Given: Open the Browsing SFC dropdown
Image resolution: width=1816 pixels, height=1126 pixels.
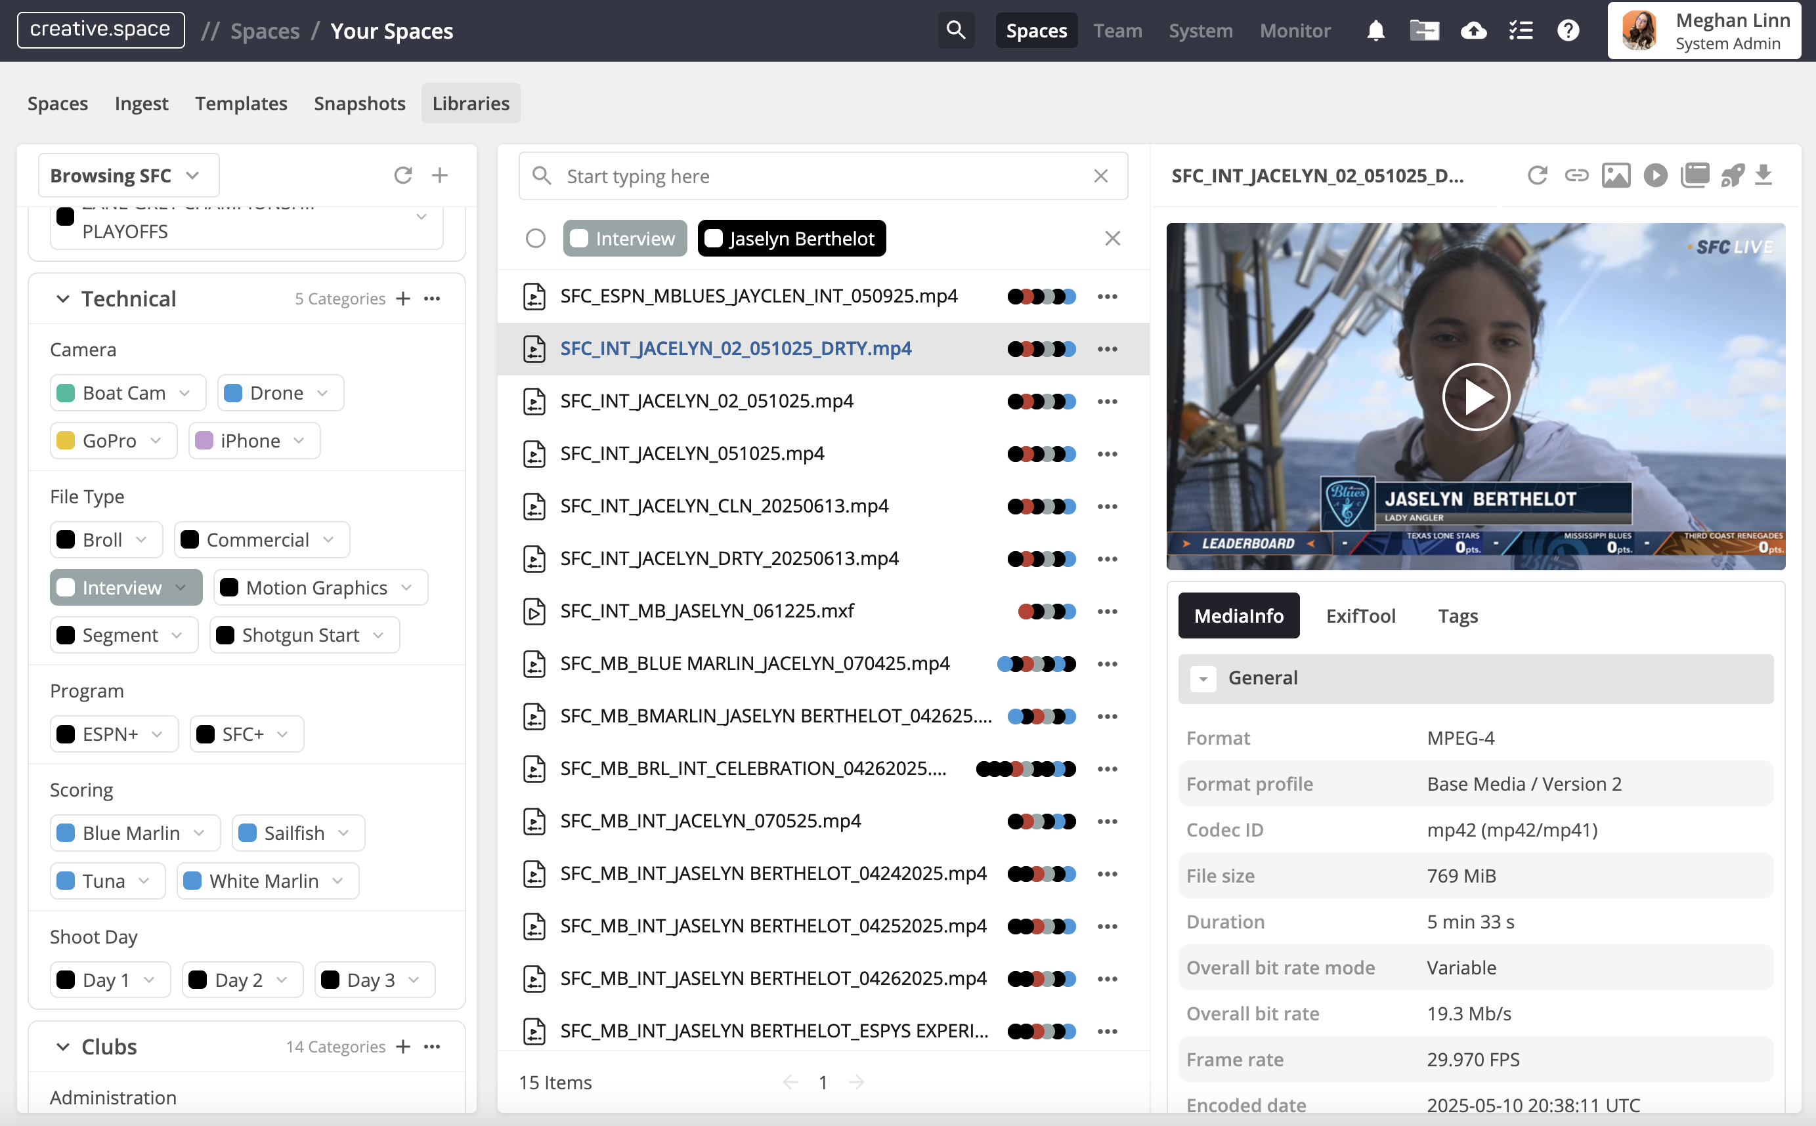Looking at the screenshot, I should click(127, 176).
